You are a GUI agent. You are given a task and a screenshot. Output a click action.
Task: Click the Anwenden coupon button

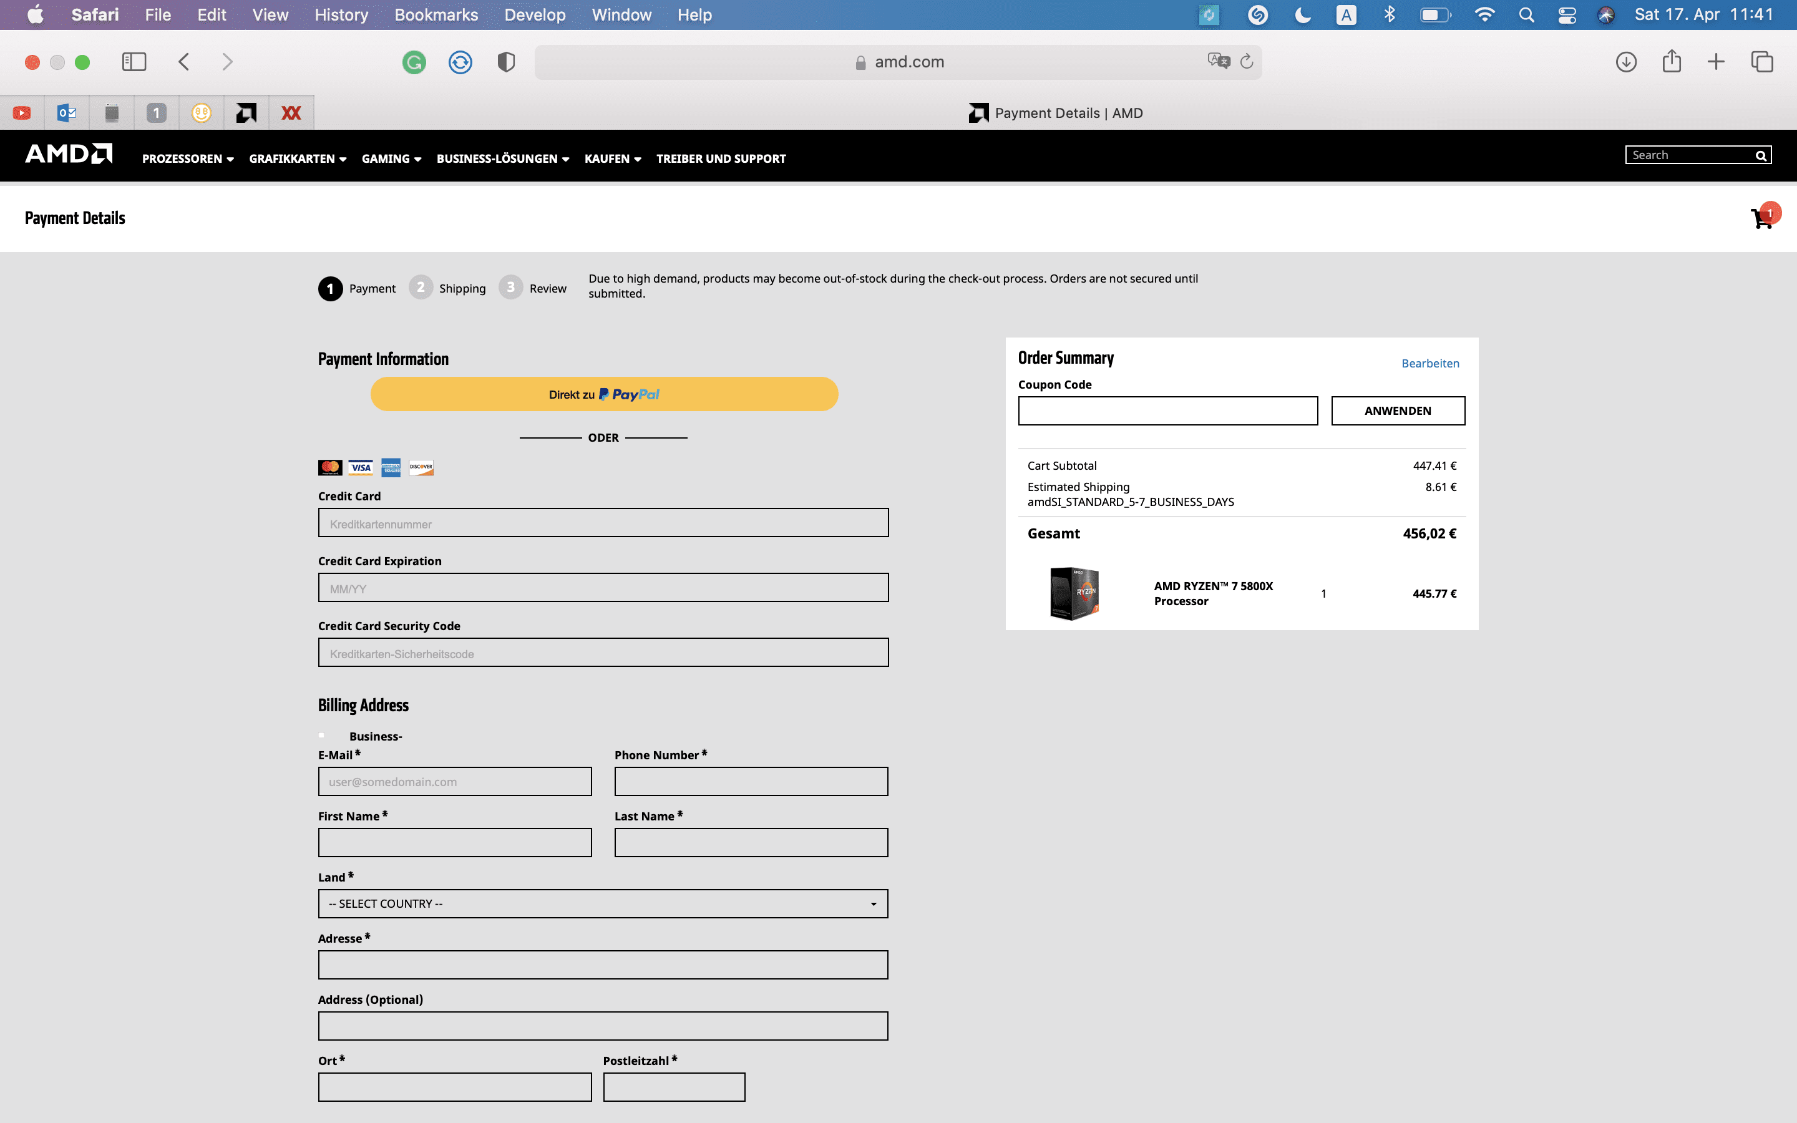coord(1398,410)
